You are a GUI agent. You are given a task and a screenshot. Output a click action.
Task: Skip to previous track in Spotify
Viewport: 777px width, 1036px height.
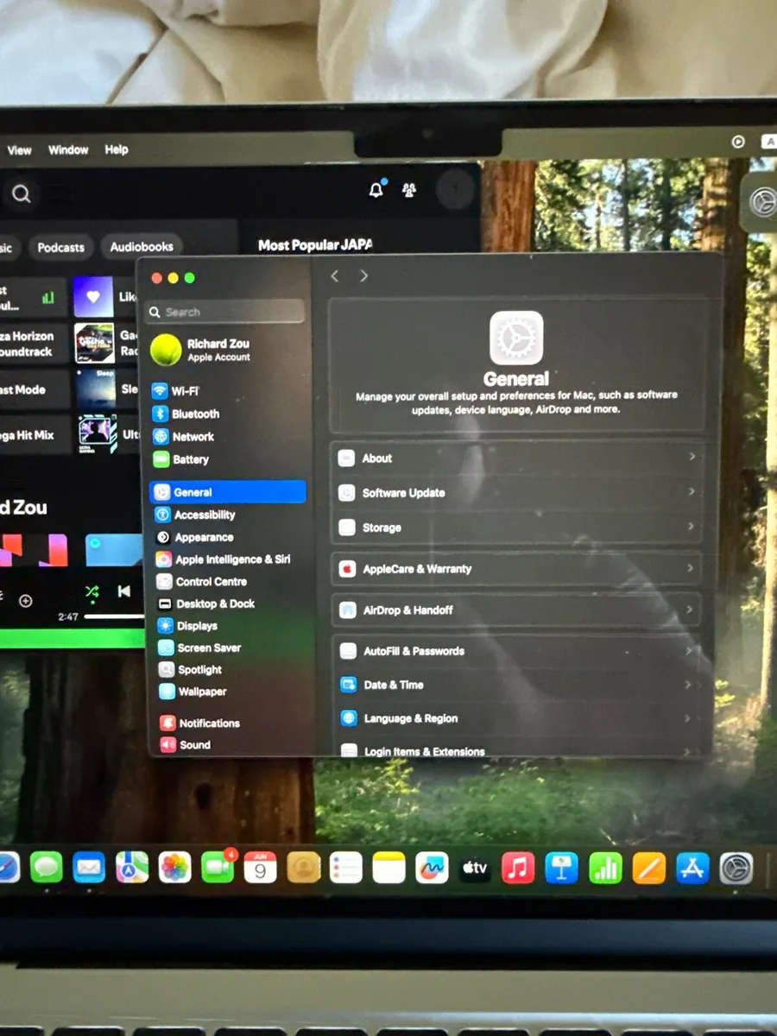(124, 591)
